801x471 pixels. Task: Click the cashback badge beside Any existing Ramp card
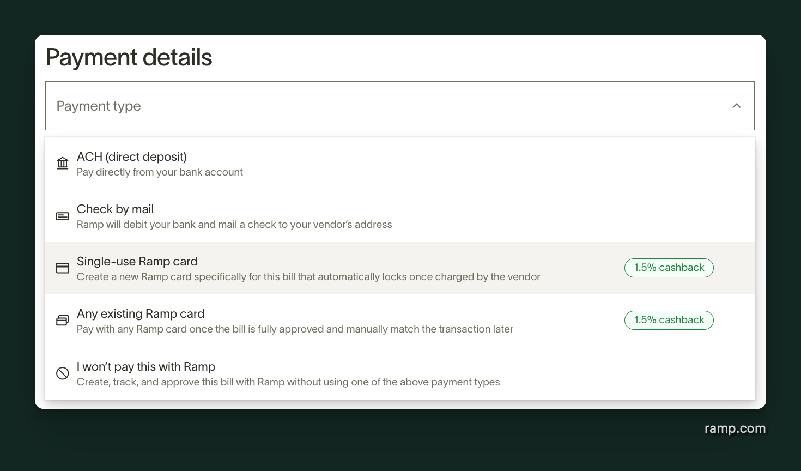(x=669, y=320)
